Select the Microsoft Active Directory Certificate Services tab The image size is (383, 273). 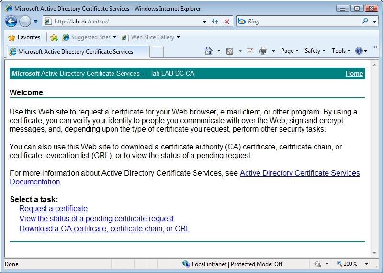(x=78, y=52)
